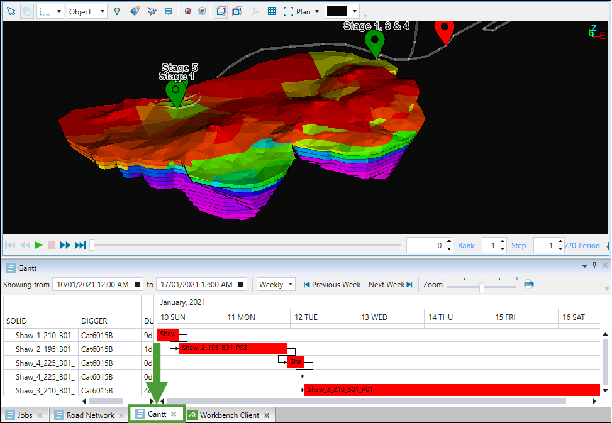Expand the Plan view dropdown
Viewport: 612px width, 423px height.
(308, 11)
